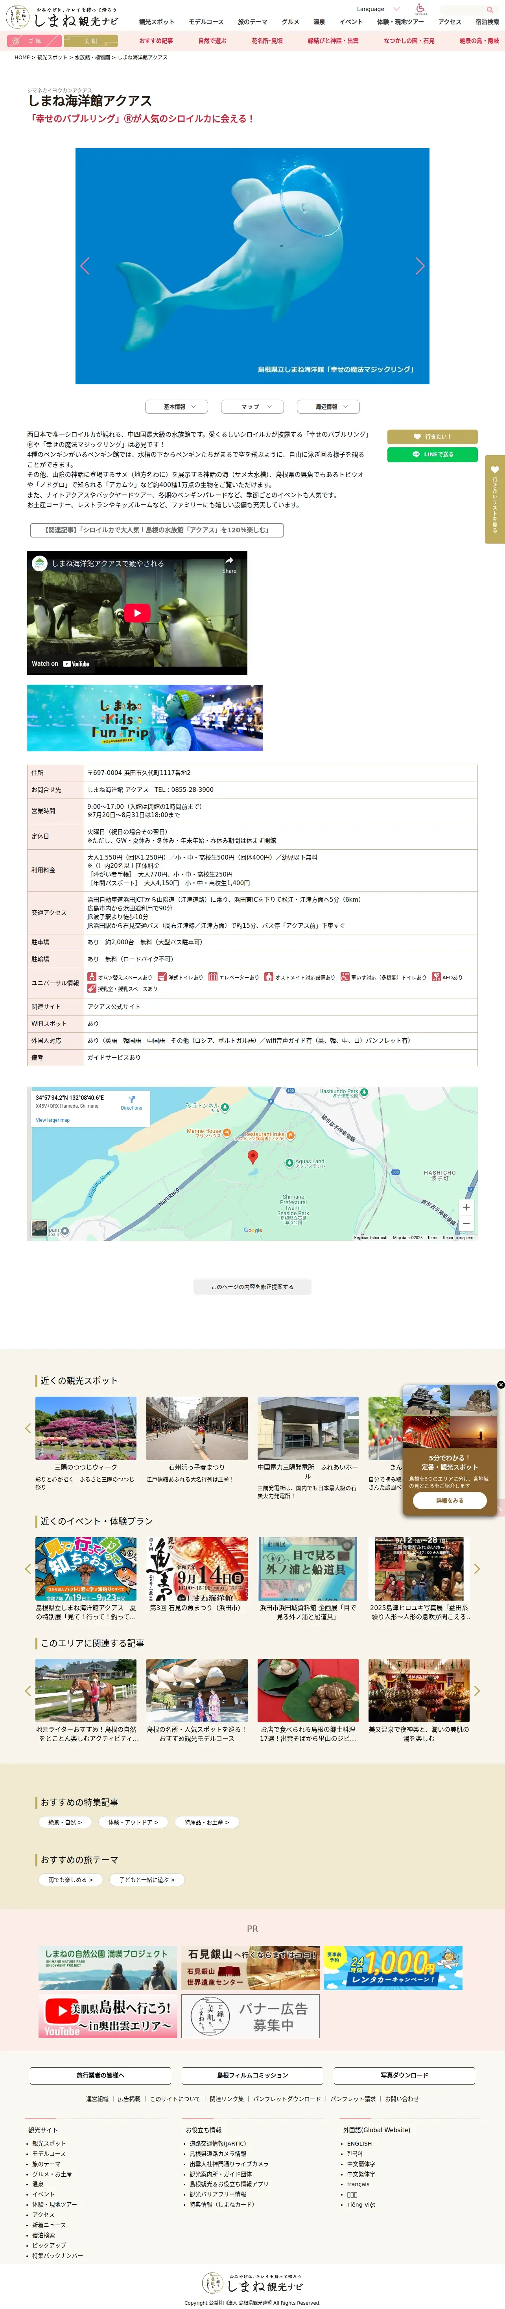
Task: Click Watch on YouTube in the video
Action: pos(60,664)
